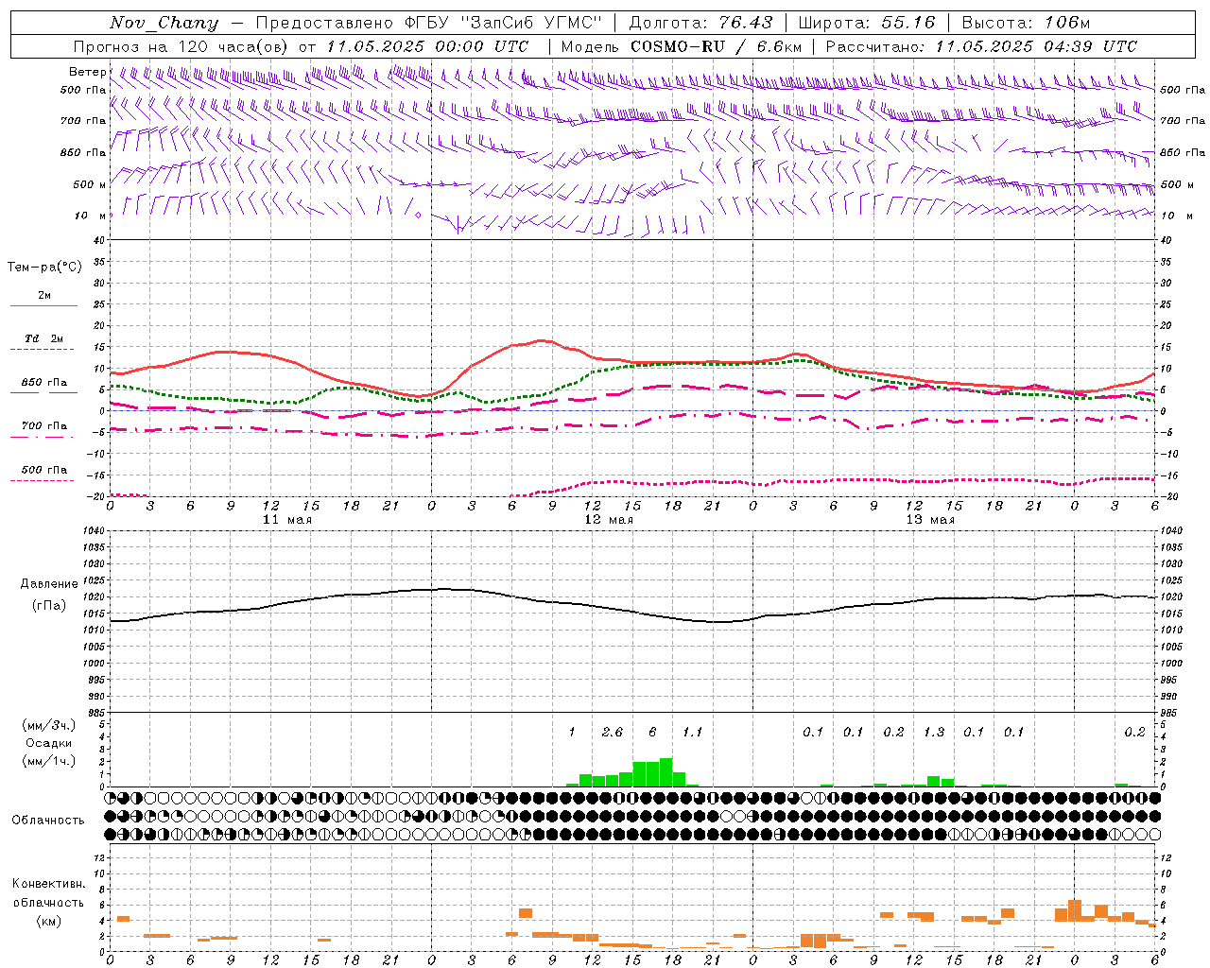Click the tallest green precipitation bar

pos(665,772)
